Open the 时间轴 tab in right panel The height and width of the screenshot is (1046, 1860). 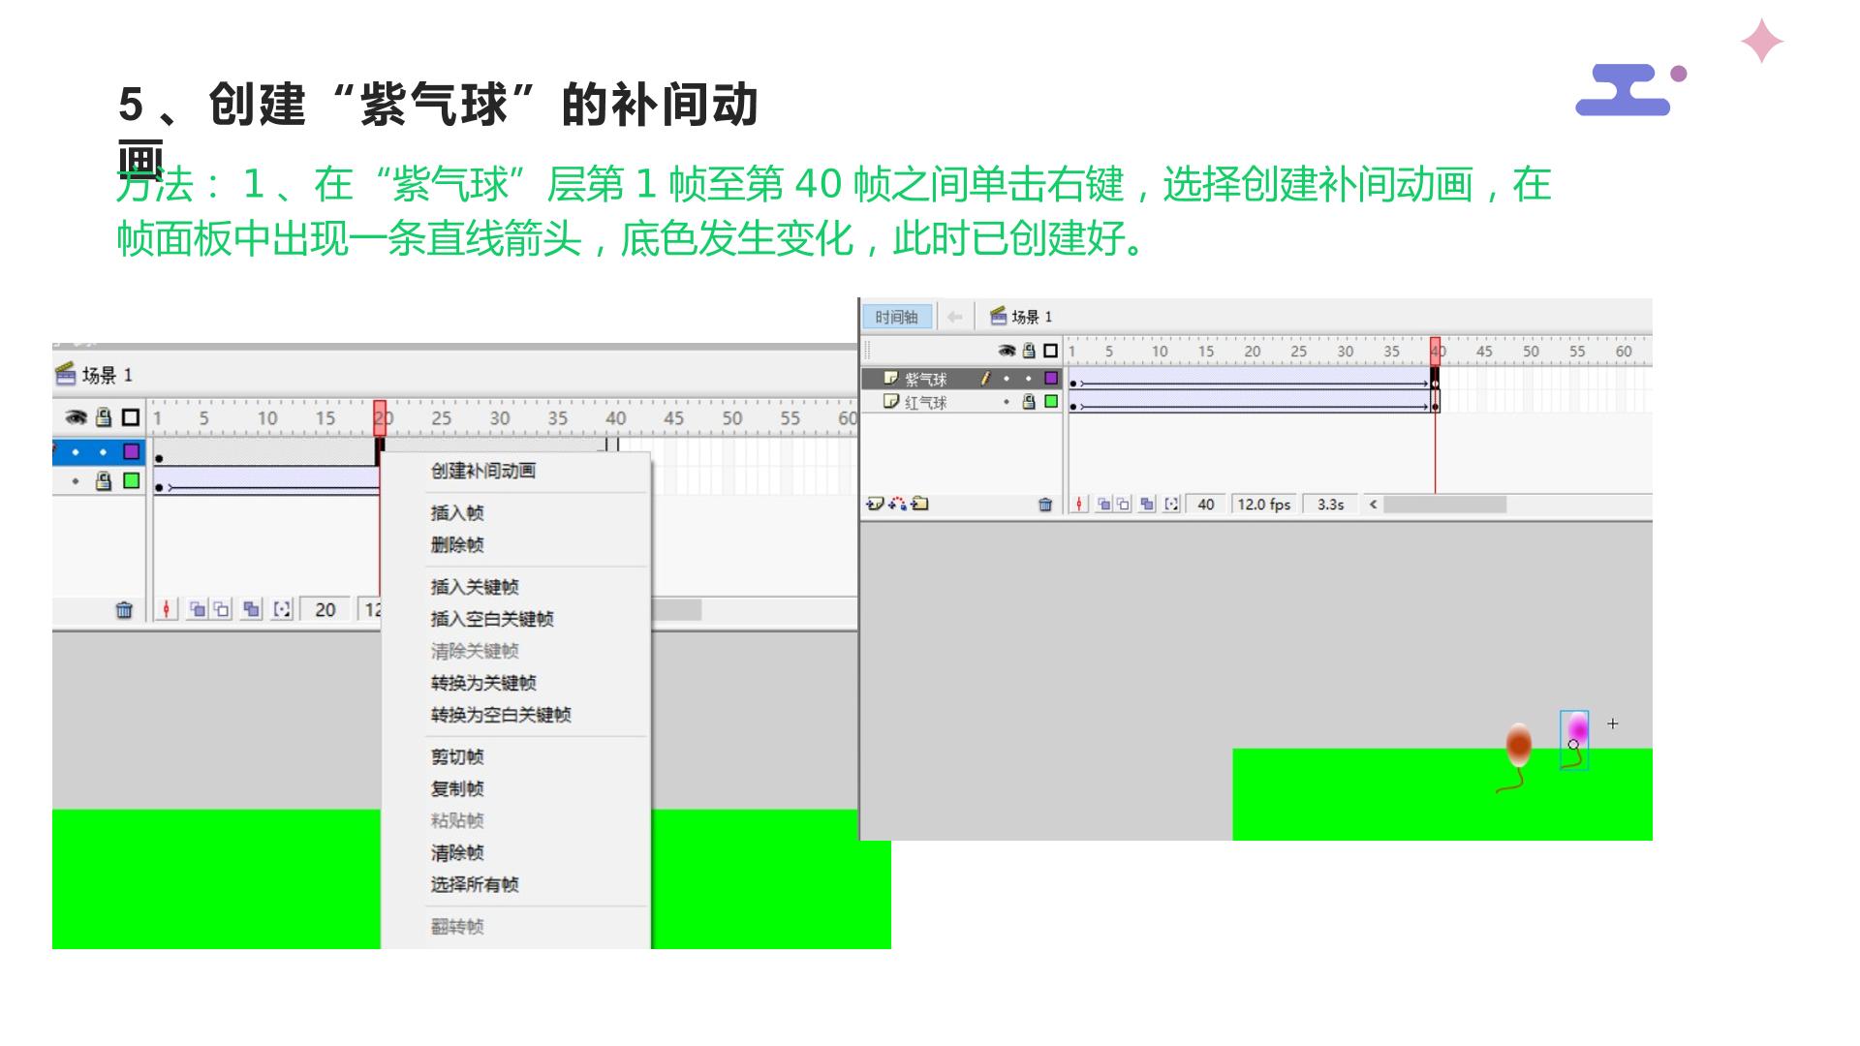pos(896,317)
